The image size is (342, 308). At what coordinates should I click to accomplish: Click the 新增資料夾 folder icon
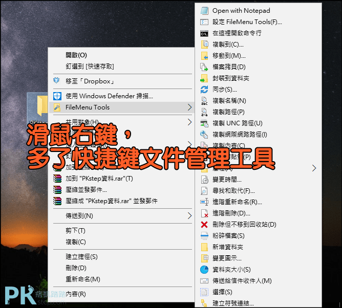[x=204, y=247]
